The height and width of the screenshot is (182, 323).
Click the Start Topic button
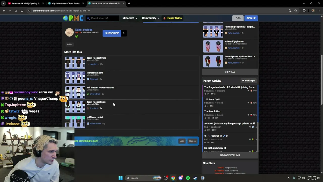(249, 81)
